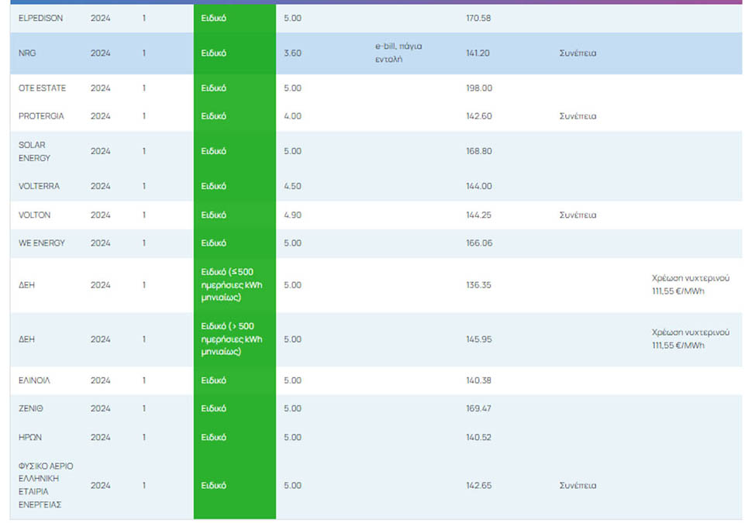Click the ΖΕΝΙΘ provider name

(30, 408)
